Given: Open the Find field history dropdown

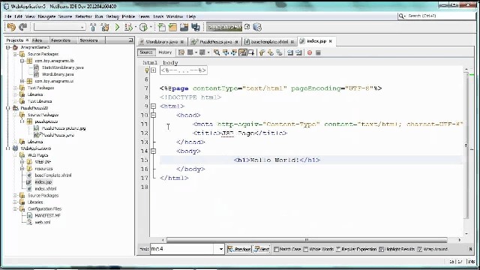Looking at the screenshot, I should pyautogui.click(x=220, y=249).
